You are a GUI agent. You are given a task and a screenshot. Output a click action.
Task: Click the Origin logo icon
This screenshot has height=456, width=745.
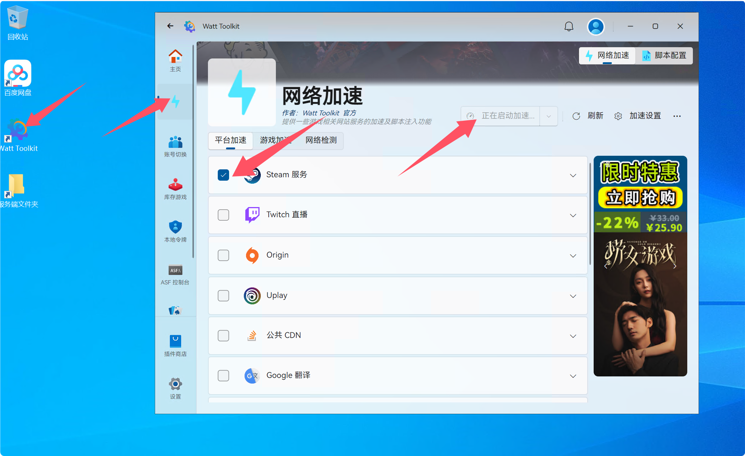[252, 255]
